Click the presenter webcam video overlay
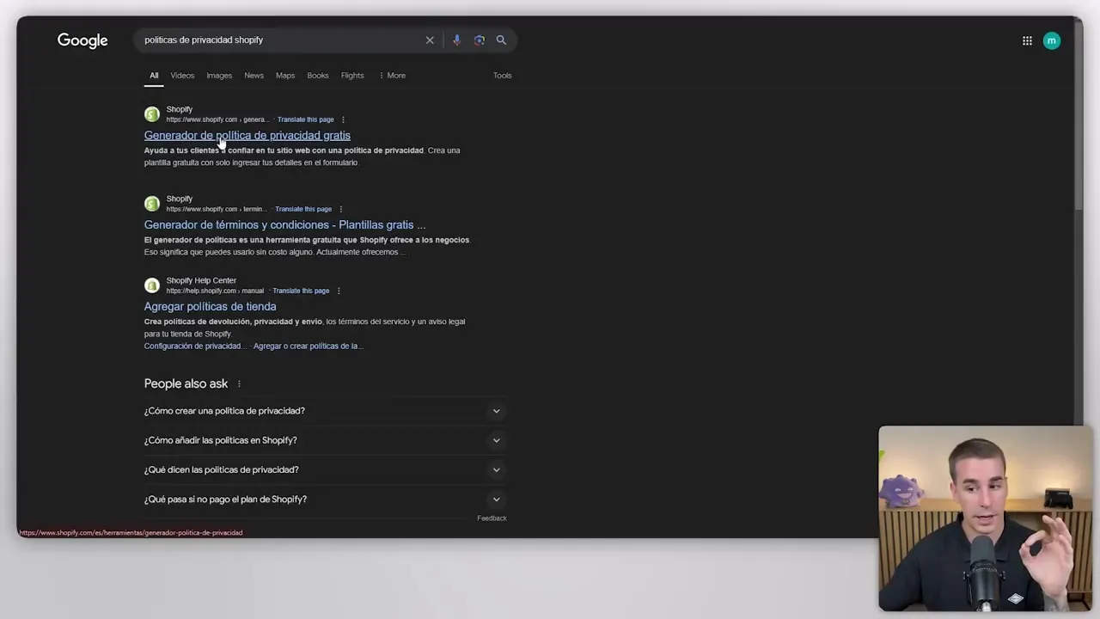This screenshot has height=619, width=1100. point(985,518)
